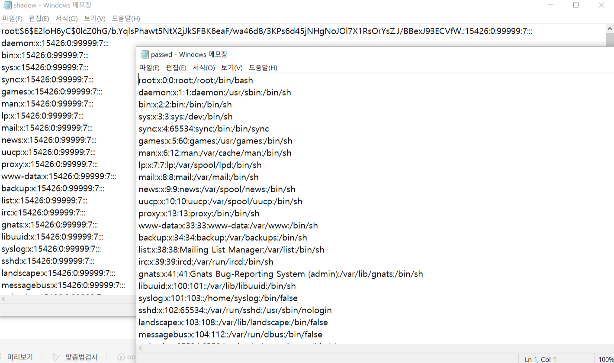Click the Ln 1, Col 1 status indicator

[x=540, y=359]
